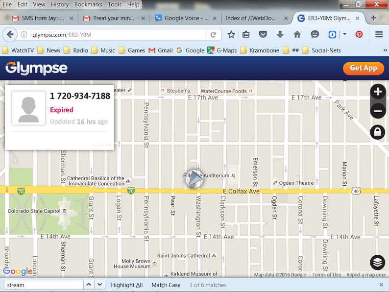
Task: Go to the home page icon
Action: tap(297, 34)
